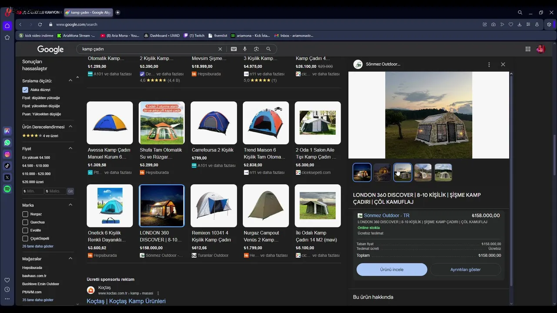The height and width of the screenshot is (313, 557).
Task: Reload the current page
Action: point(40,24)
